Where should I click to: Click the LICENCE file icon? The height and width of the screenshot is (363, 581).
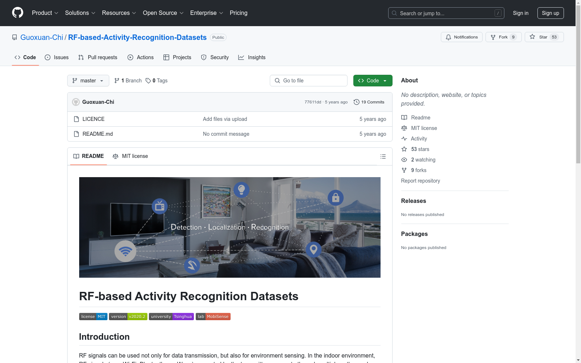coord(76,119)
